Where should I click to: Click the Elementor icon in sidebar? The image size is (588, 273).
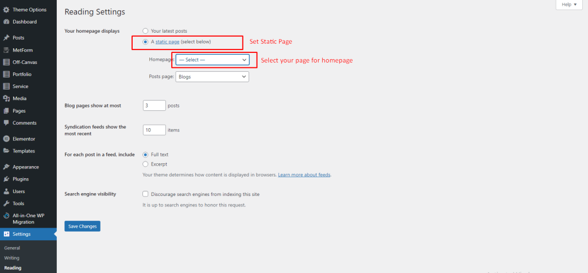click(x=6, y=139)
